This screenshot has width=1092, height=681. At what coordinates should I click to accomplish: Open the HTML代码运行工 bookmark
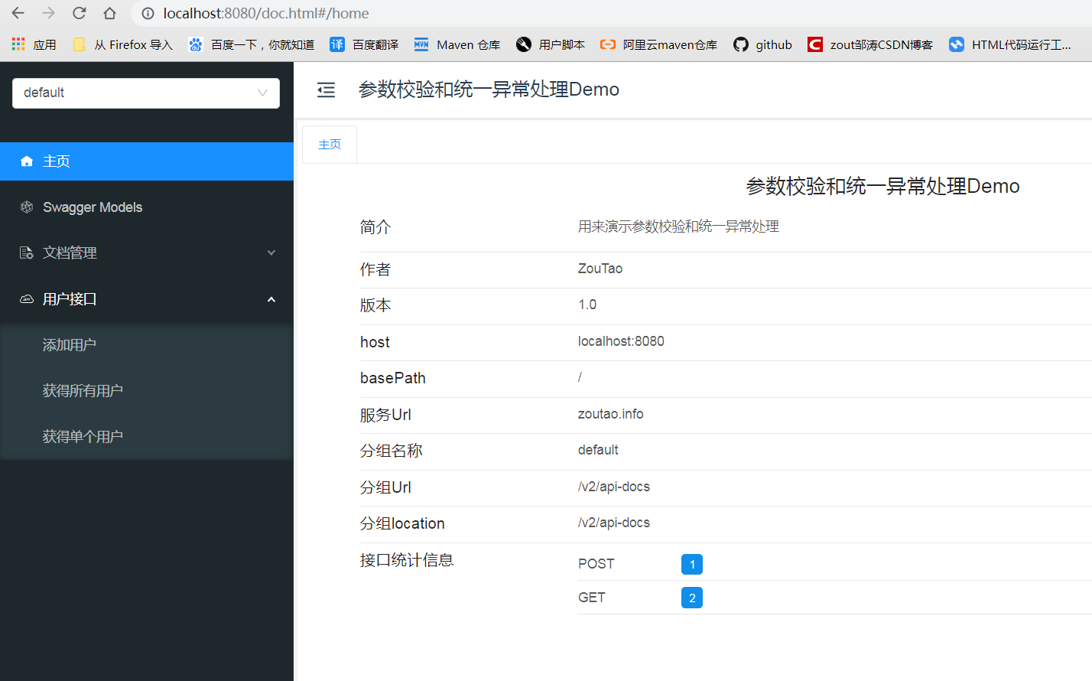(1010, 44)
